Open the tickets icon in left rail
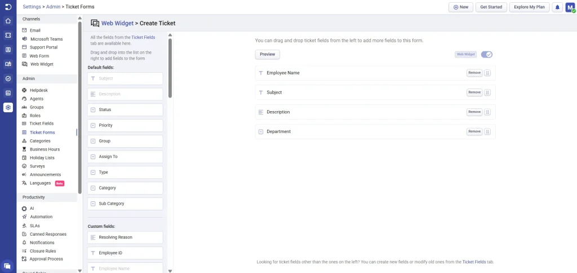The image size is (577, 273). pyautogui.click(x=8, y=35)
